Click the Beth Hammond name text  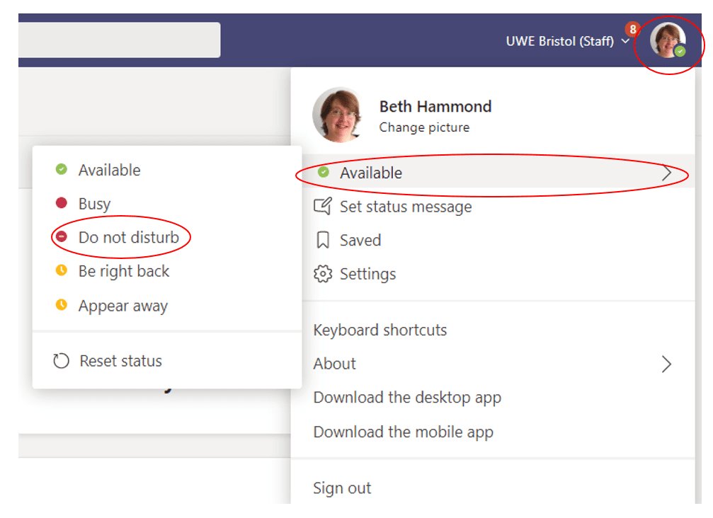[435, 106]
